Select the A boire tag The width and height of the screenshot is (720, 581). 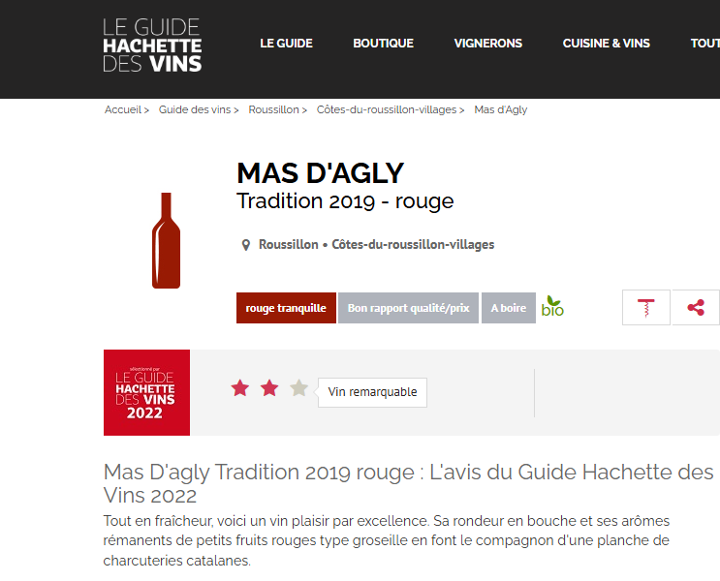click(509, 308)
